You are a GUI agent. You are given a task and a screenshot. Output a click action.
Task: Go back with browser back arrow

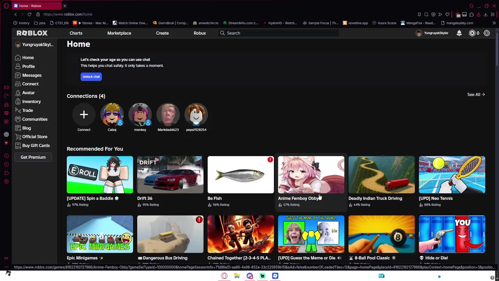16,14
